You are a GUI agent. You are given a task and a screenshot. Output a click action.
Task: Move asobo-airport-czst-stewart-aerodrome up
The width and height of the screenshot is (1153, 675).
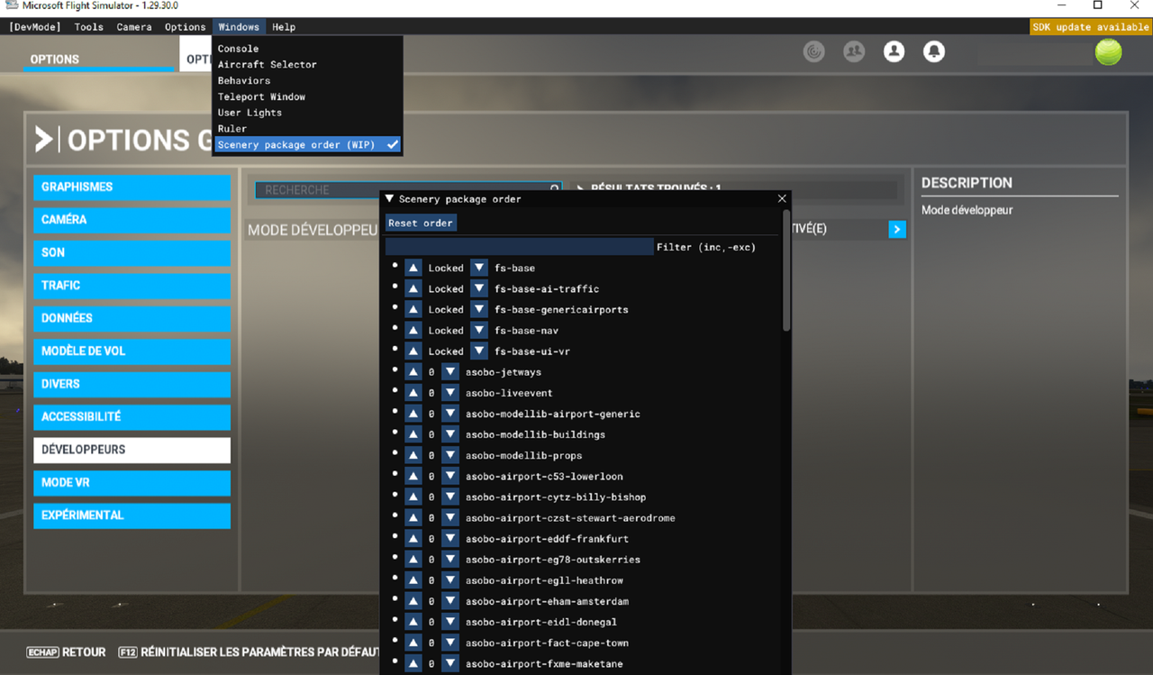pyautogui.click(x=413, y=517)
